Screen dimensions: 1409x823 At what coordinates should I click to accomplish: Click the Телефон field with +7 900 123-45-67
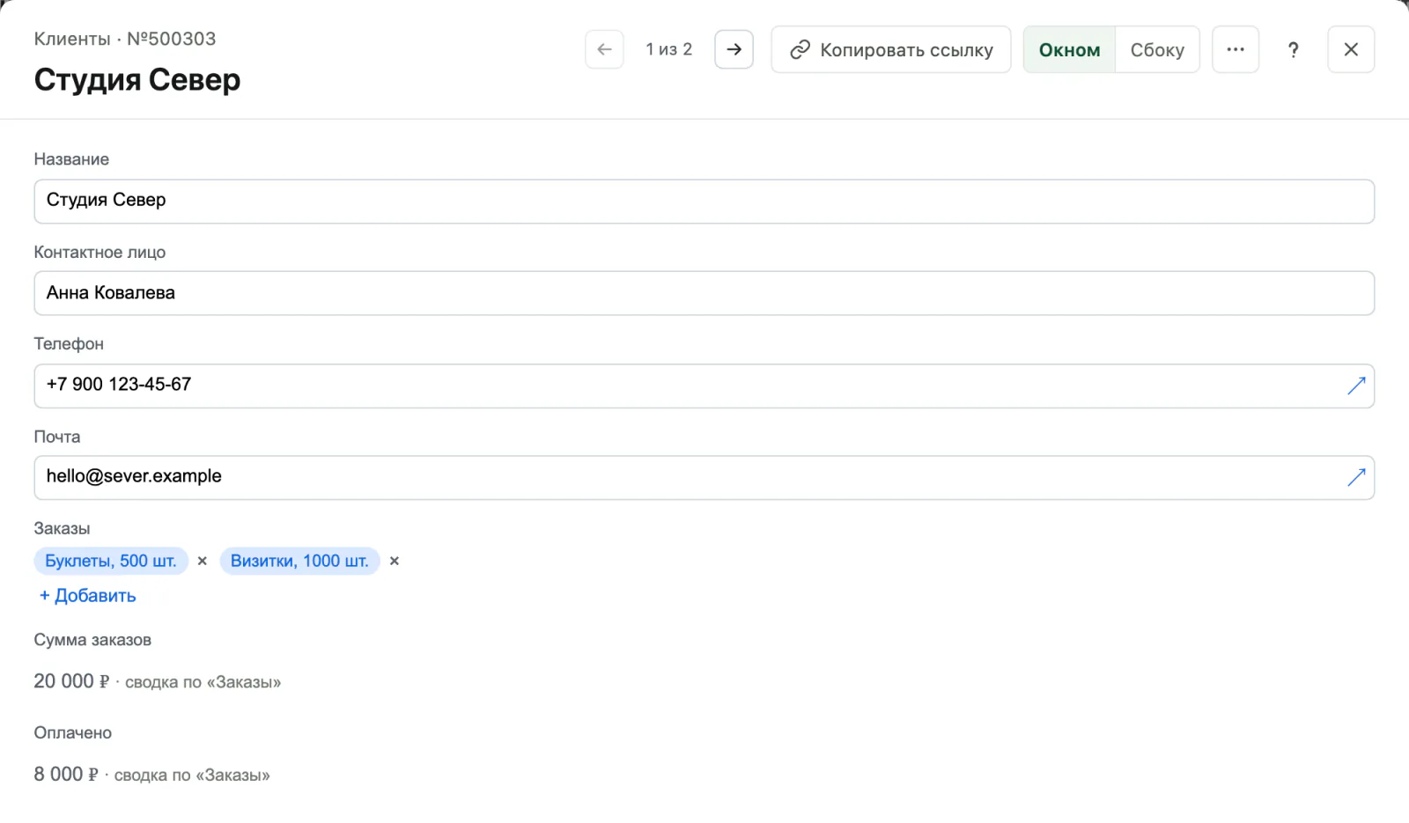(x=704, y=386)
